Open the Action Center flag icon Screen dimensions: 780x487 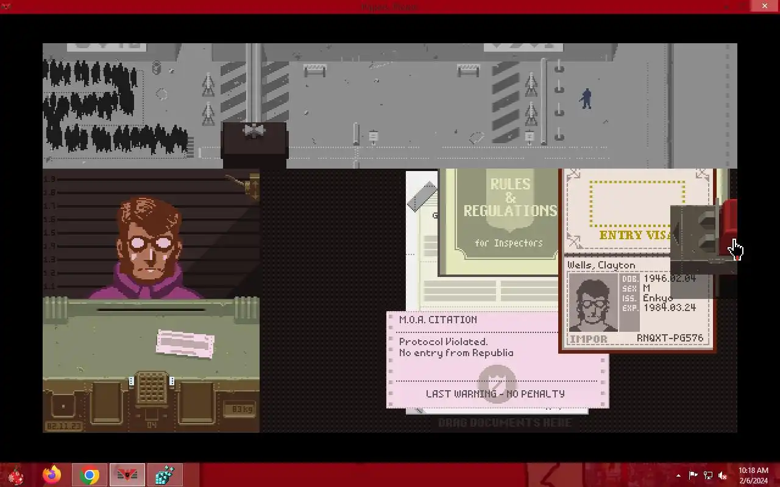pyautogui.click(x=693, y=475)
